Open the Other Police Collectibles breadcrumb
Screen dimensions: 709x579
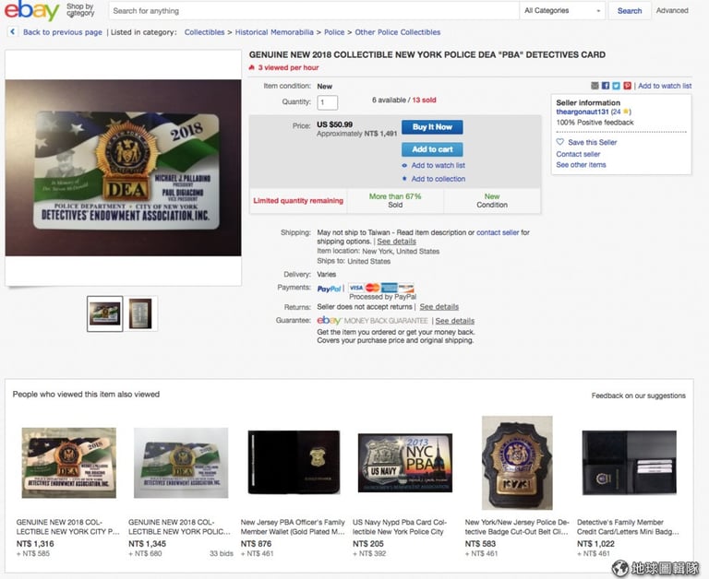click(398, 32)
